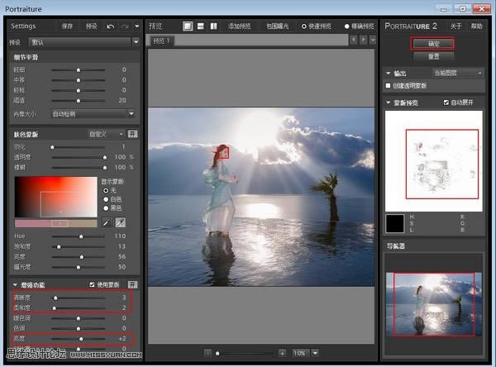Select the horizontal split preview layout icon
The height and width of the screenshot is (367, 496).
201,26
